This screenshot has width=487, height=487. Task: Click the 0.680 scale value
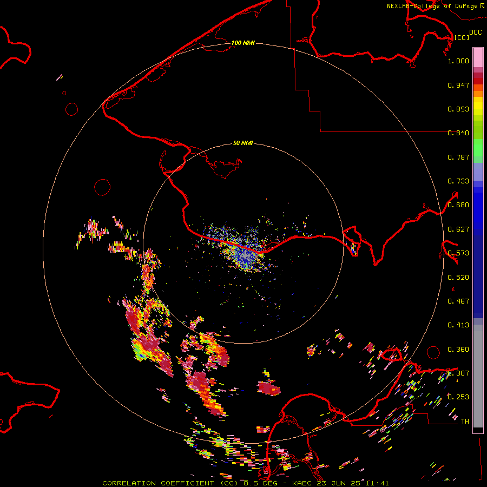458,205
